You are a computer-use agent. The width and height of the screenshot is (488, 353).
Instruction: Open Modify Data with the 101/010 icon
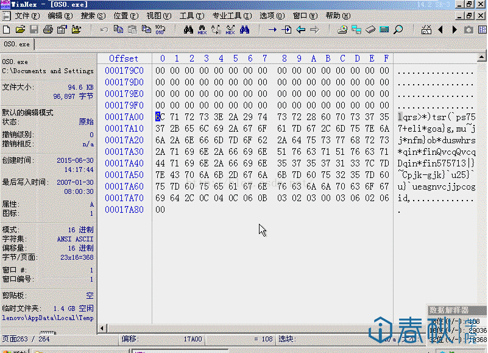click(160, 30)
